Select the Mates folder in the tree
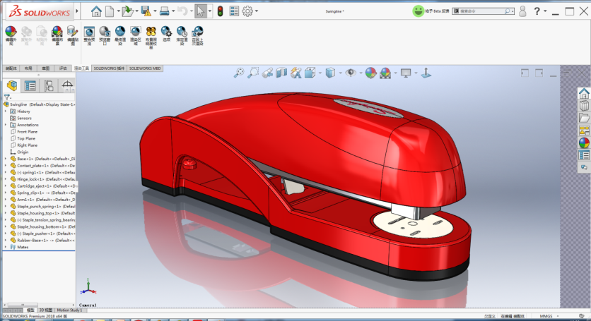The height and width of the screenshot is (321, 591). coord(23,247)
